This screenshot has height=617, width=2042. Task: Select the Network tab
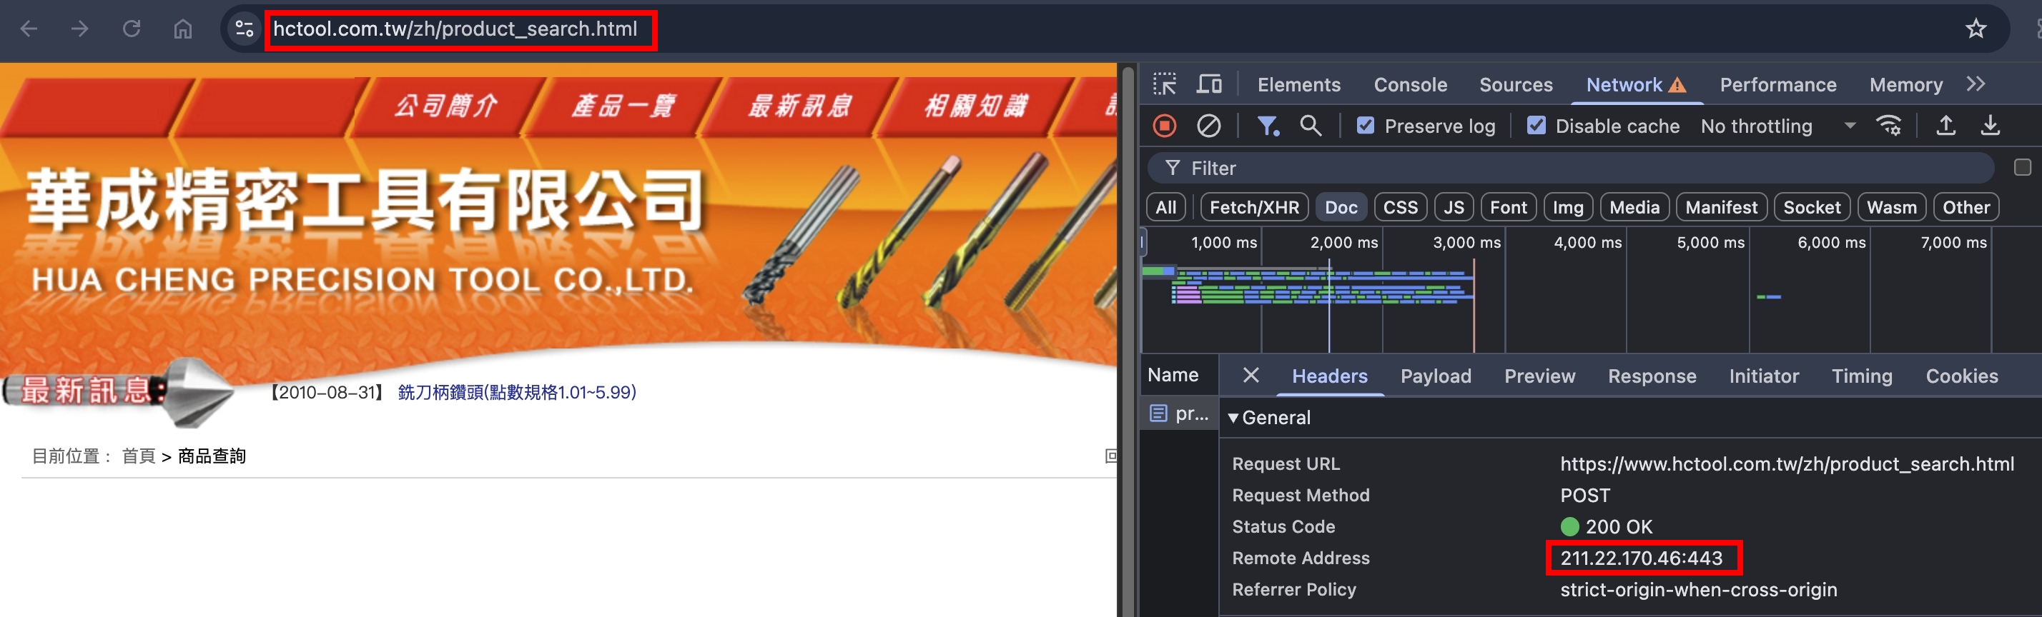1636,85
